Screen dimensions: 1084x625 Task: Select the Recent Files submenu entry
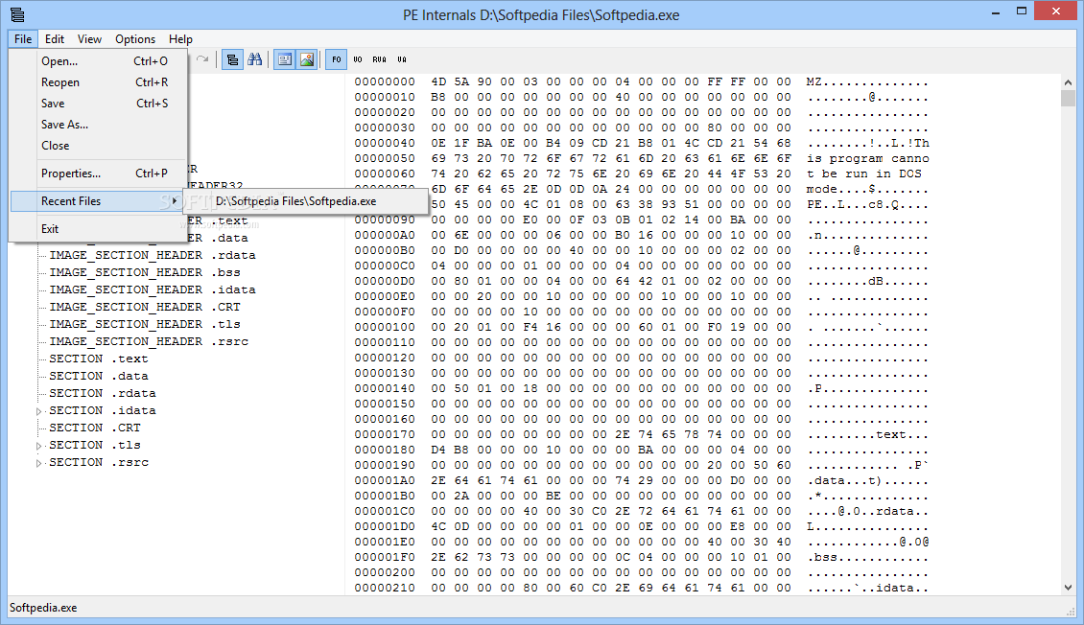[98, 201]
